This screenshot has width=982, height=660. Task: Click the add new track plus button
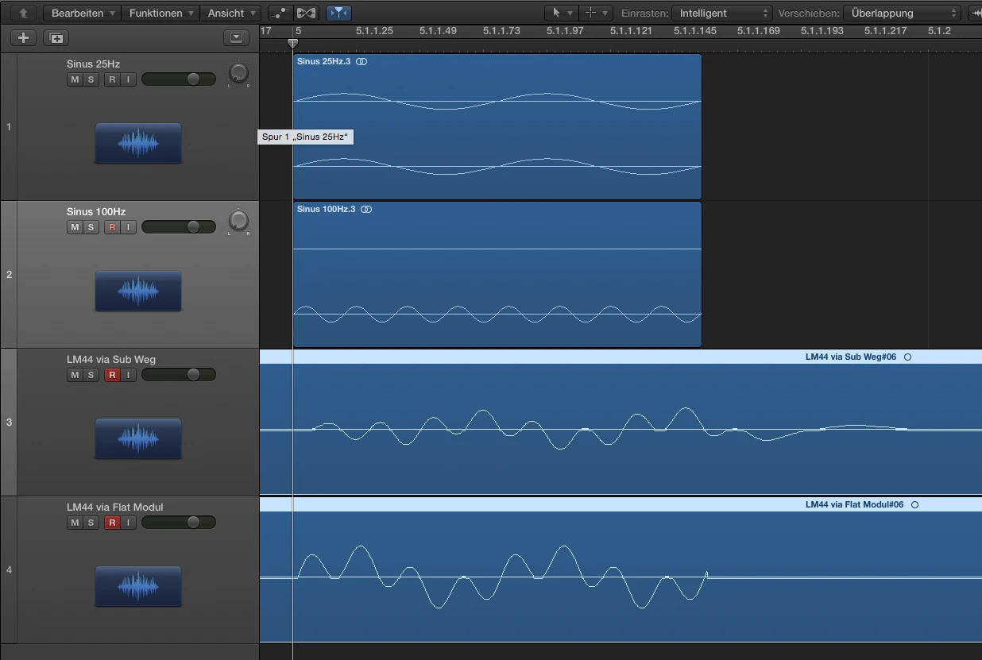click(x=23, y=37)
